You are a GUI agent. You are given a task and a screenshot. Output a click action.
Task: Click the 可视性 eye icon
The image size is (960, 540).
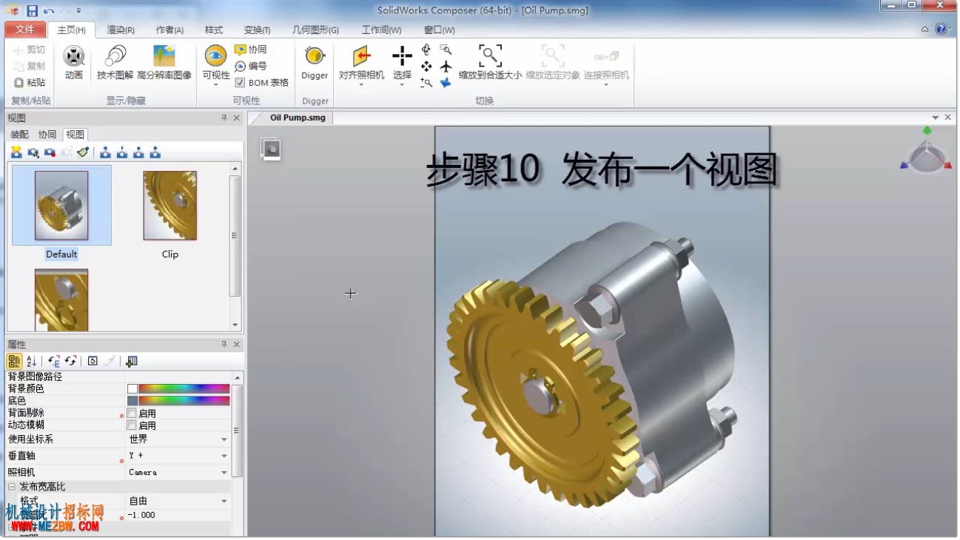coord(215,56)
